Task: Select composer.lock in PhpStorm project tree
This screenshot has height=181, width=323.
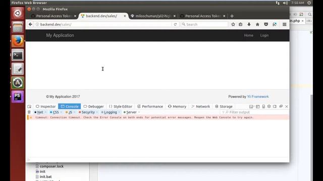Action: [51, 166]
